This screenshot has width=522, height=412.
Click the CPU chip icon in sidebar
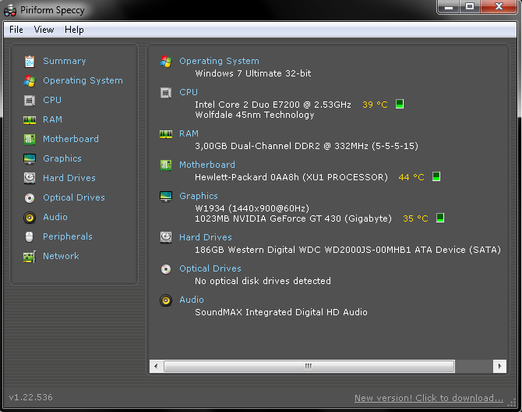(x=30, y=101)
